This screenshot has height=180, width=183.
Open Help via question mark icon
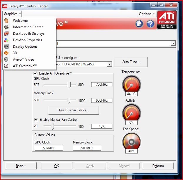(150, 24)
